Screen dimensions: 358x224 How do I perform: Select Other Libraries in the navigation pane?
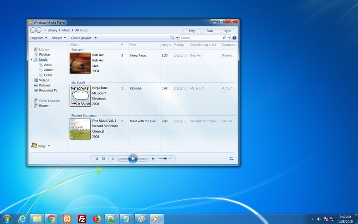click(47, 100)
